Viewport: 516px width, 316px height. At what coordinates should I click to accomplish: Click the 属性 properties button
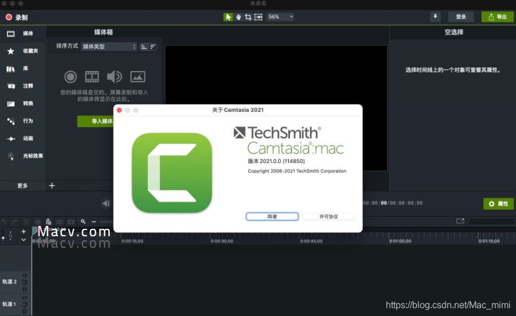point(498,204)
